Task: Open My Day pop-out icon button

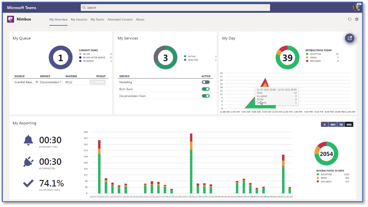Action: [x=350, y=38]
